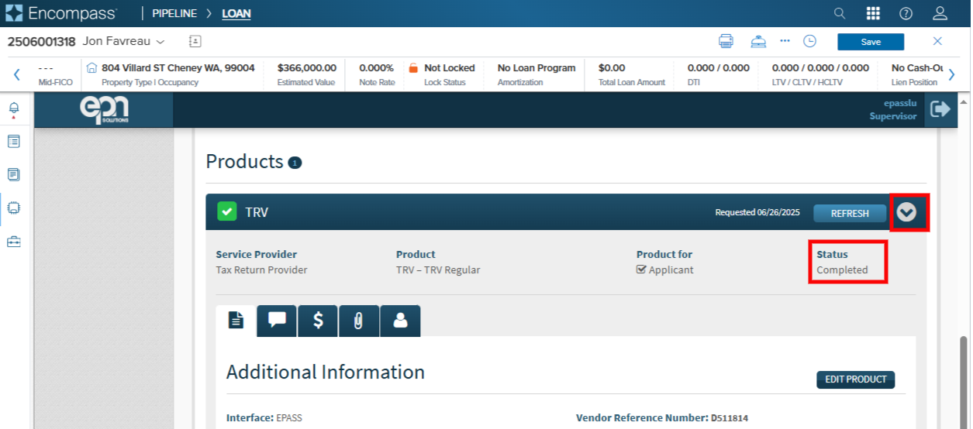Open the help question mark icon
This screenshot has height=429, width=973.
[x=906, y=13]
